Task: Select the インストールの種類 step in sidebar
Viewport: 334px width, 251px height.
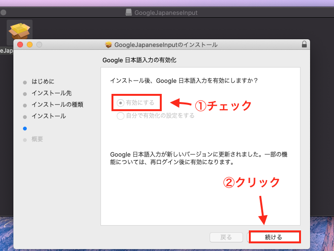Action: click(x=57, y=104)
